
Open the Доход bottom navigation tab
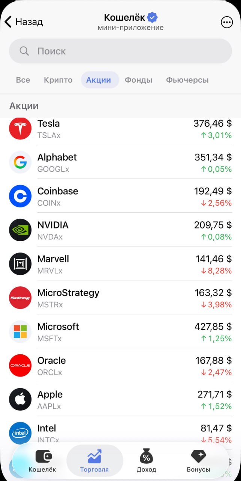pos(146,461)
